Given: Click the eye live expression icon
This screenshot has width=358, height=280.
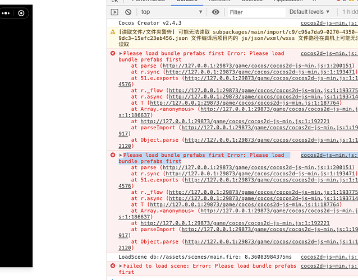Looking at the screenshot, I should 215,12.
